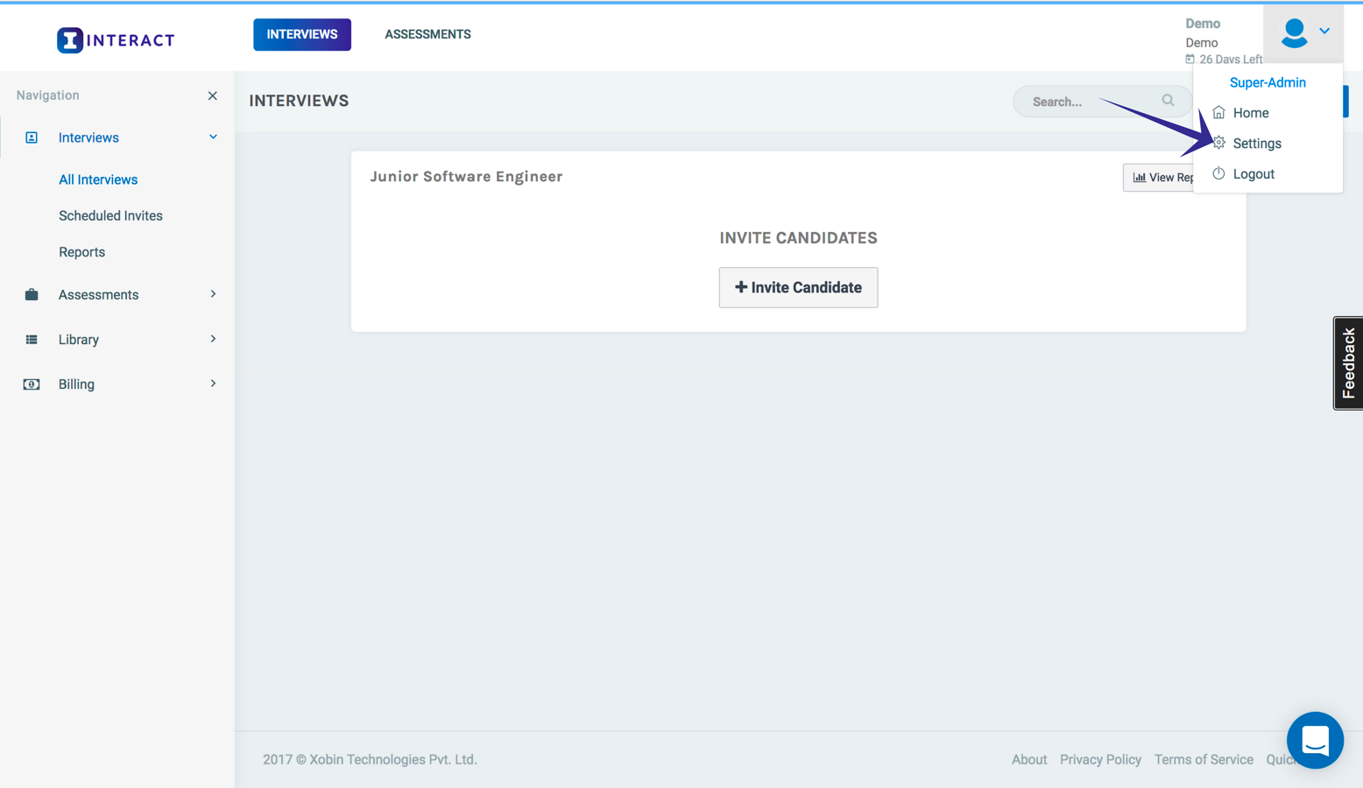The image size is (1363, 788).
Task: Expand the Library sidebar section
Action: [213, 339]
